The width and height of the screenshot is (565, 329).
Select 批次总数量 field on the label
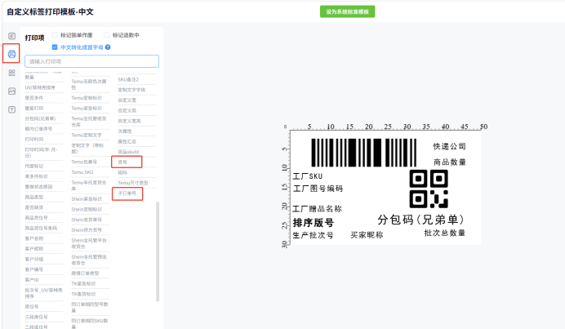[445, 233]
